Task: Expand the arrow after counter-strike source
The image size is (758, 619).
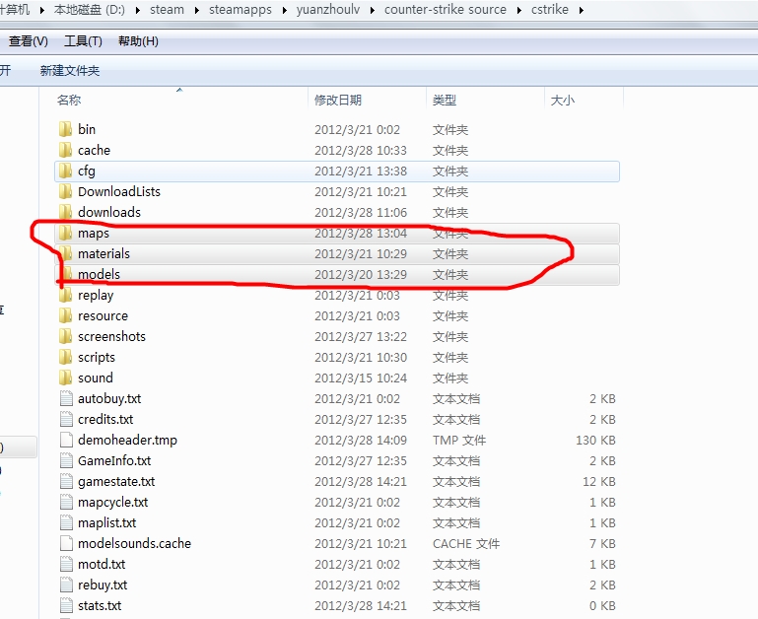Action: coord(519,10)
